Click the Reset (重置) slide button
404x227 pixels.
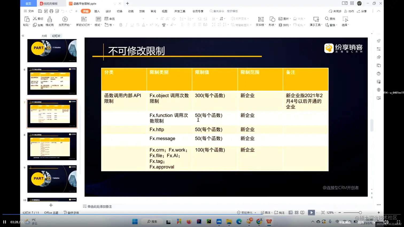(x=110, y=19)
